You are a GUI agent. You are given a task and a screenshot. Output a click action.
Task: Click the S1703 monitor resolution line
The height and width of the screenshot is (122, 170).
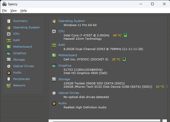click(x=83, y=69)
